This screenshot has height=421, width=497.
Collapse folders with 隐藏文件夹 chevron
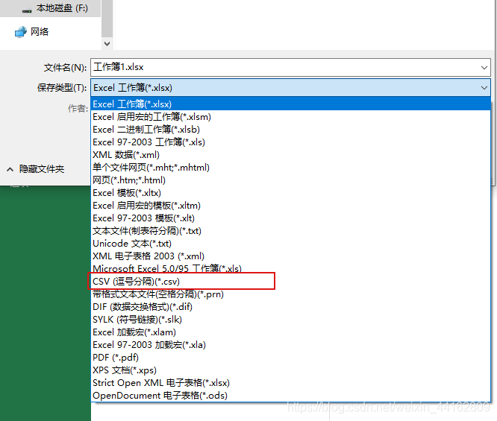click(x=10, y=169)
